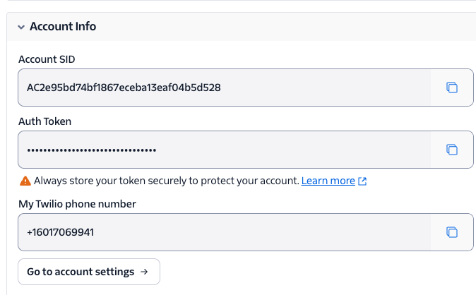This screenshot has height=295, width=476.
Task: Copy the Twilio phone number
Action: tap(452, 232)
